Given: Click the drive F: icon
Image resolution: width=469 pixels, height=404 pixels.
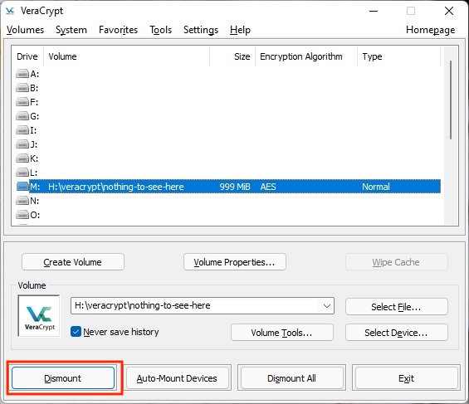Looking at the screenshot, I should click(22, 102).
